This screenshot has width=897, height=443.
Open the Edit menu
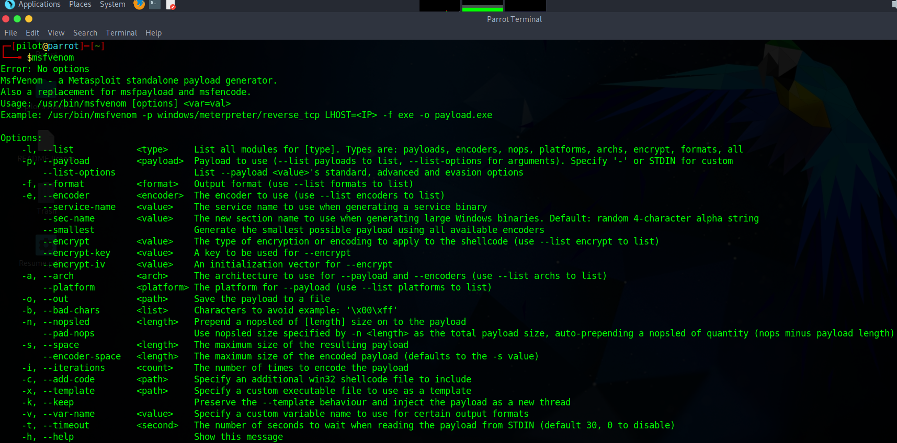(x=32, y=33)
